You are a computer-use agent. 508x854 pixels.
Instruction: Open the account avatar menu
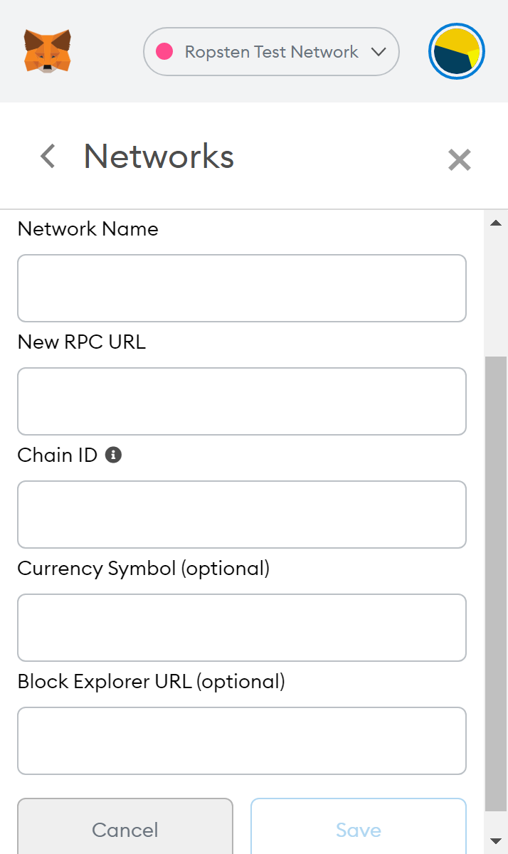(x=457, y=52)
